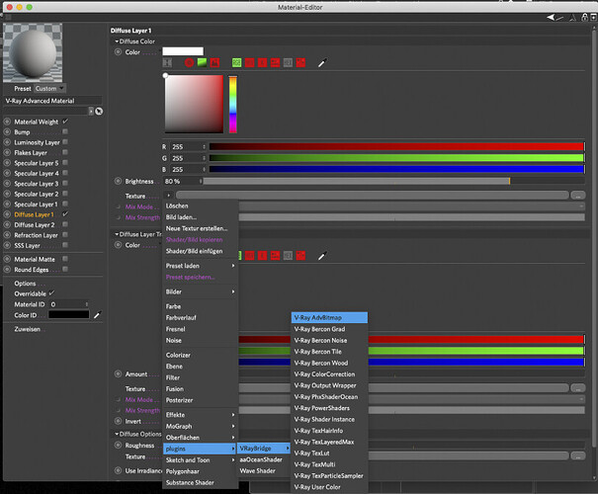Collapse the Diffuse Options section
The image size is (598, 494).
pyautogui.click(x=117, y=434)
